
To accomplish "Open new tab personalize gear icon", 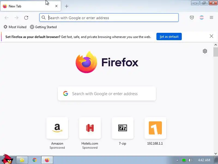I will (x=205, y=51).
